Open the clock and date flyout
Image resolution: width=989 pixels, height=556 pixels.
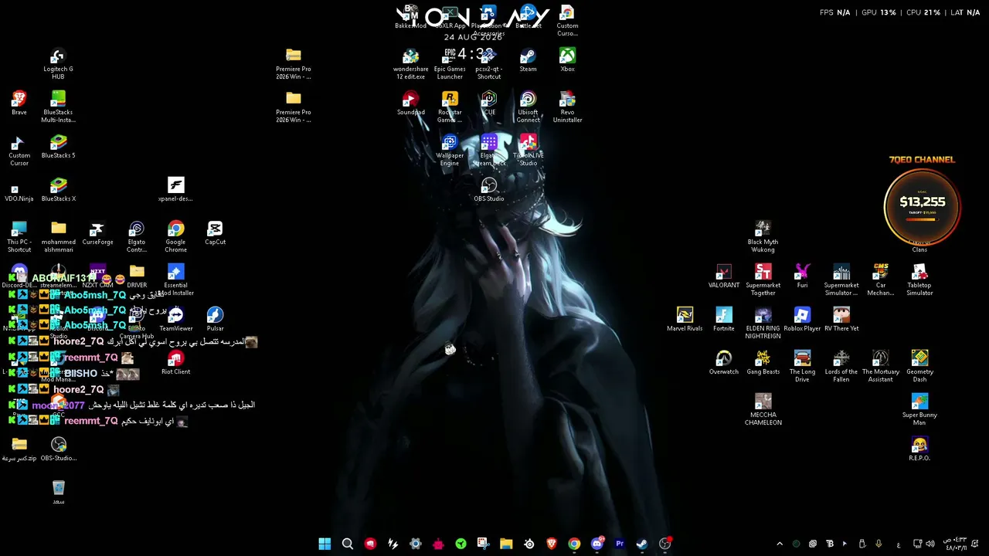pos(955,544)
